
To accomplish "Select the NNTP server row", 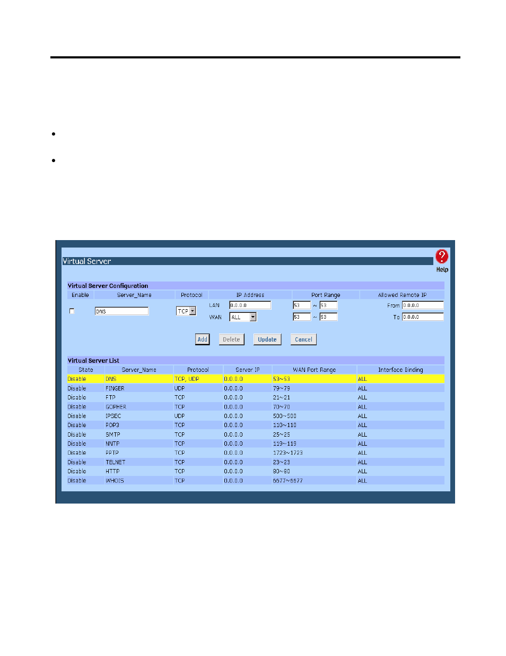I will 256,444.
